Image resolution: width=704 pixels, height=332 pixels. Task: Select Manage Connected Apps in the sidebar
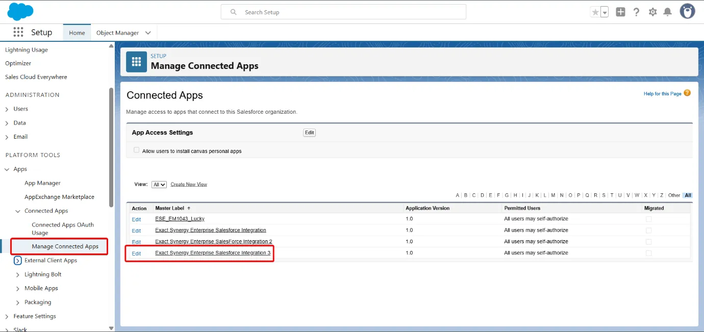[x=65, y=246]
